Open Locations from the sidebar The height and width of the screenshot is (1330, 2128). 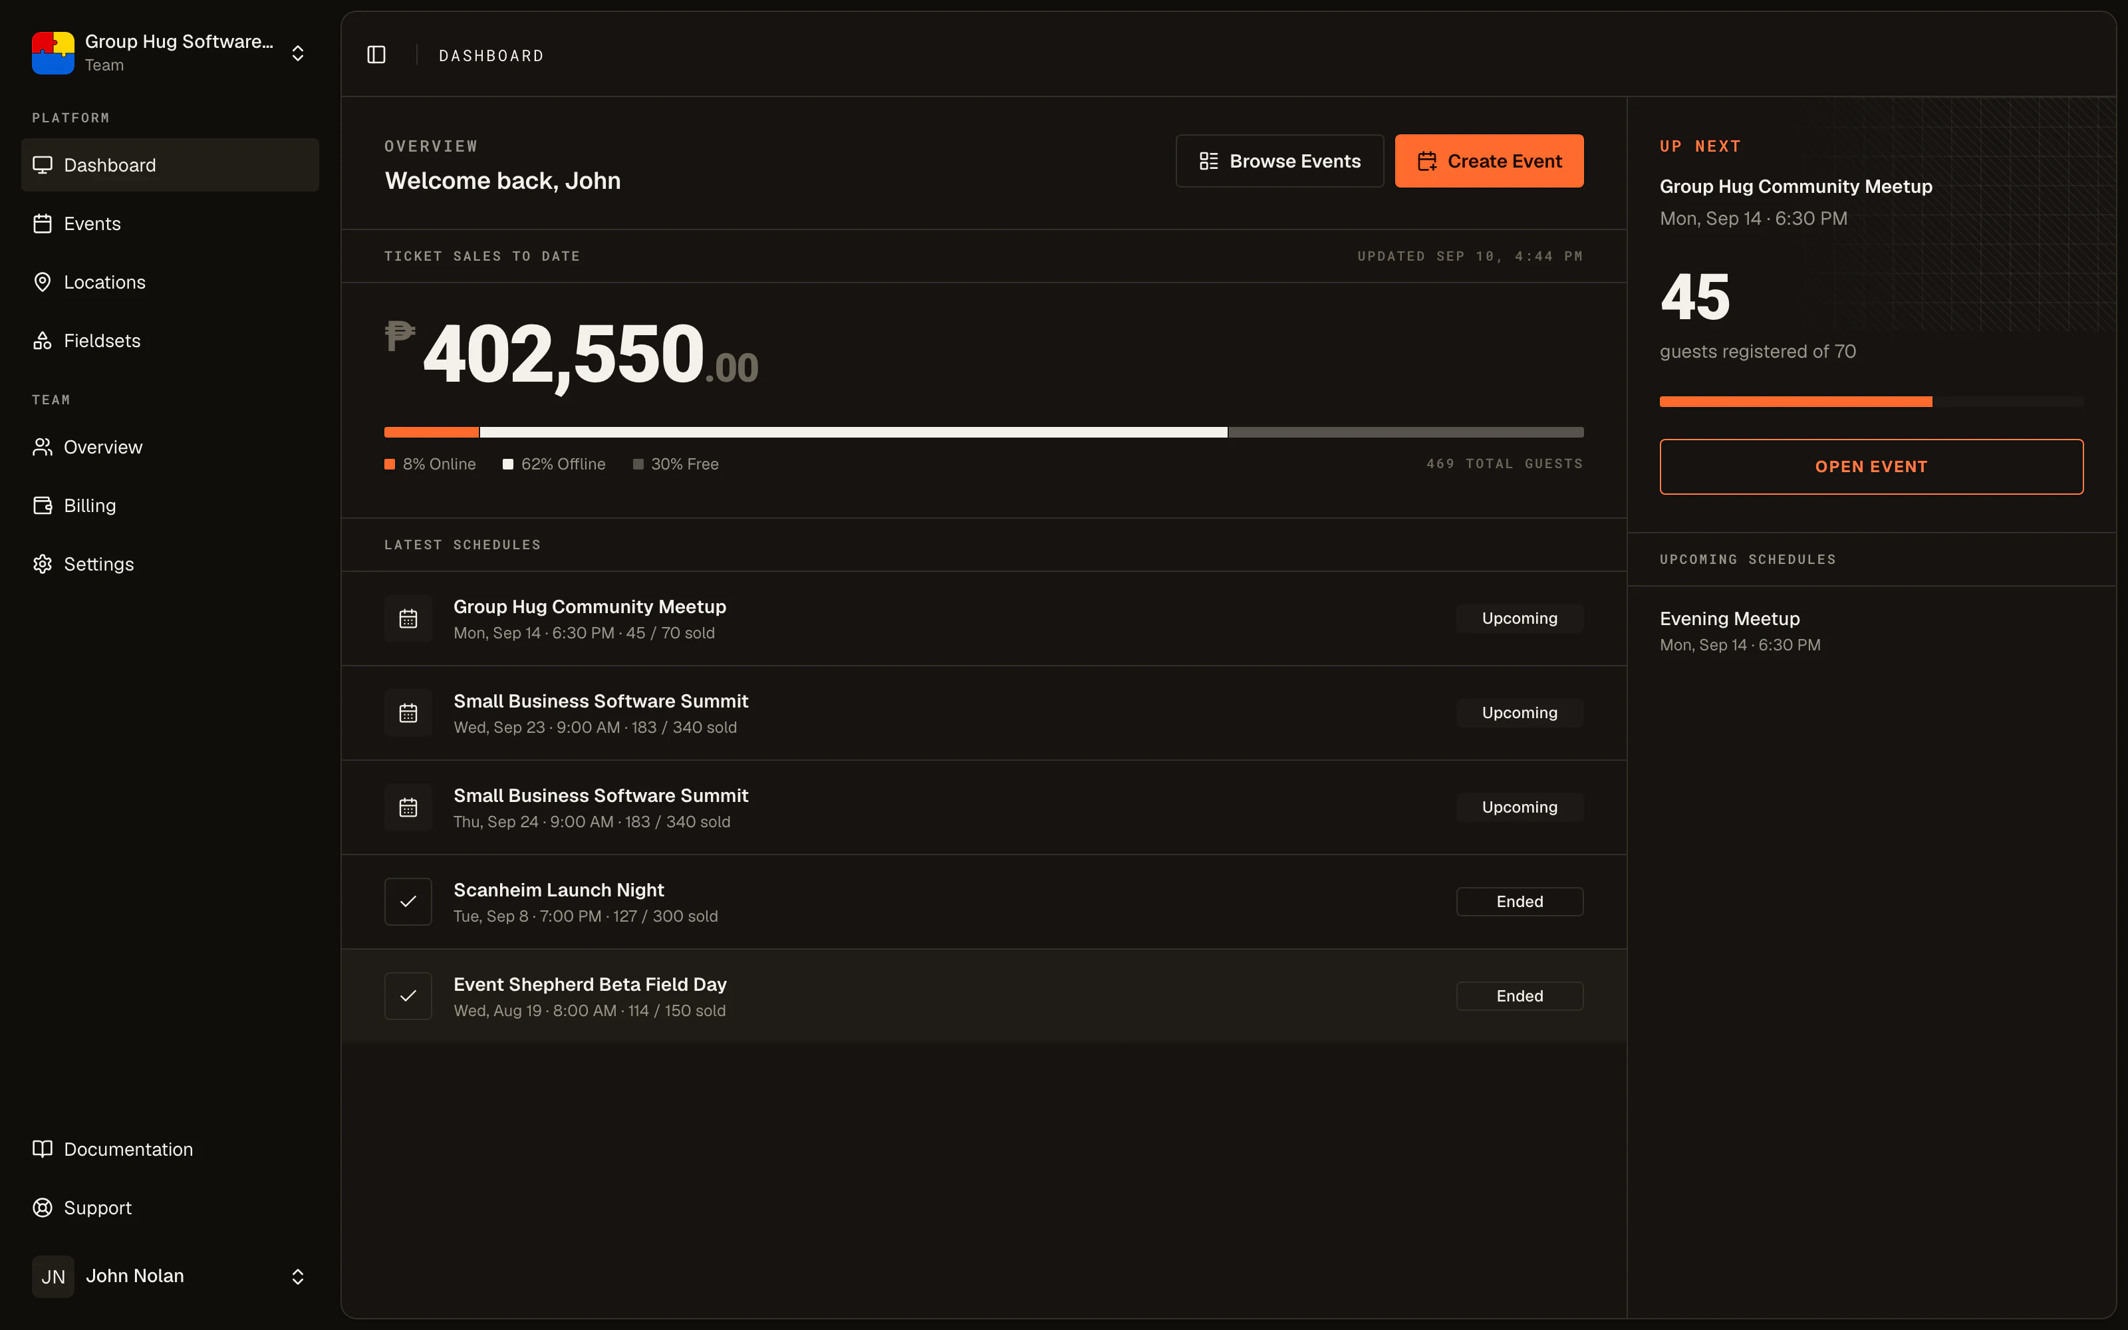170,281
